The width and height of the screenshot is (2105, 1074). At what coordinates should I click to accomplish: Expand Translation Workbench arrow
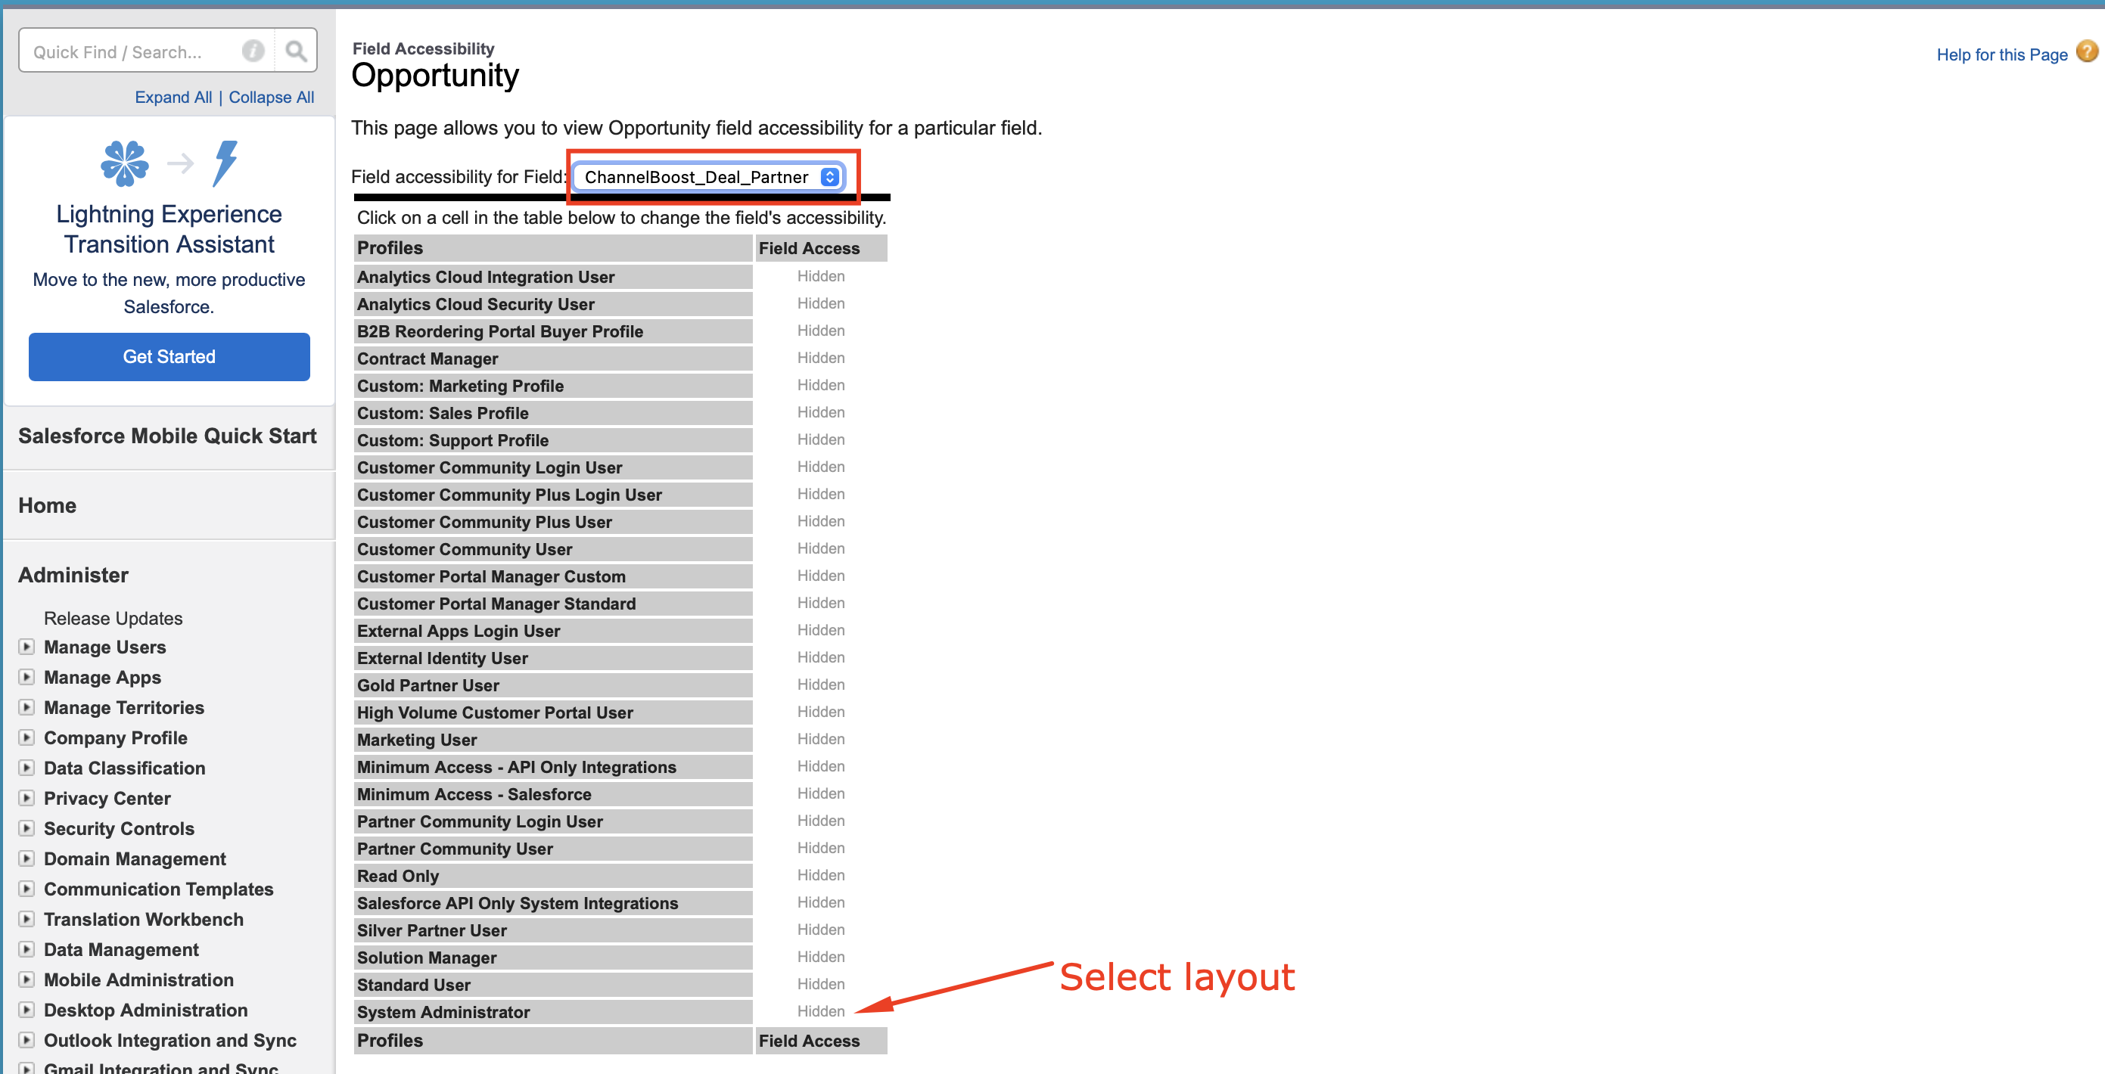(x=27, y=918)
